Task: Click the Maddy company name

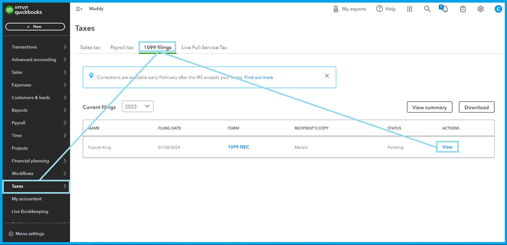Action: click(x=97, y=9)
